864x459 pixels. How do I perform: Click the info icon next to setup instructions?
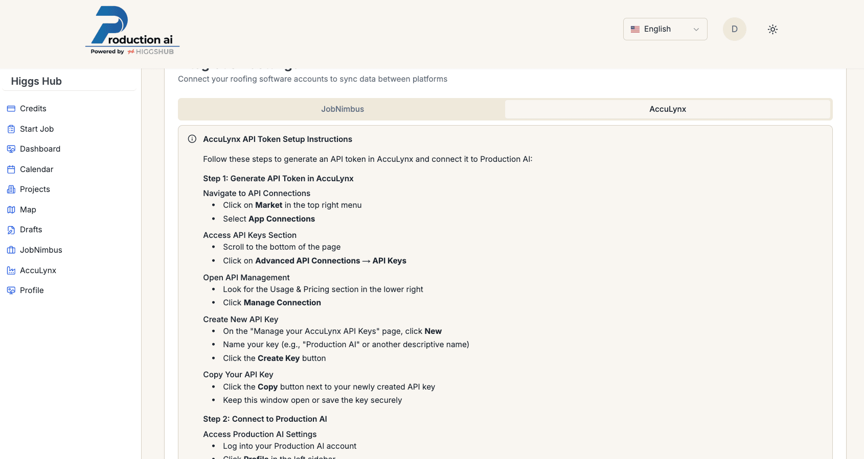(x=192, y=139)
